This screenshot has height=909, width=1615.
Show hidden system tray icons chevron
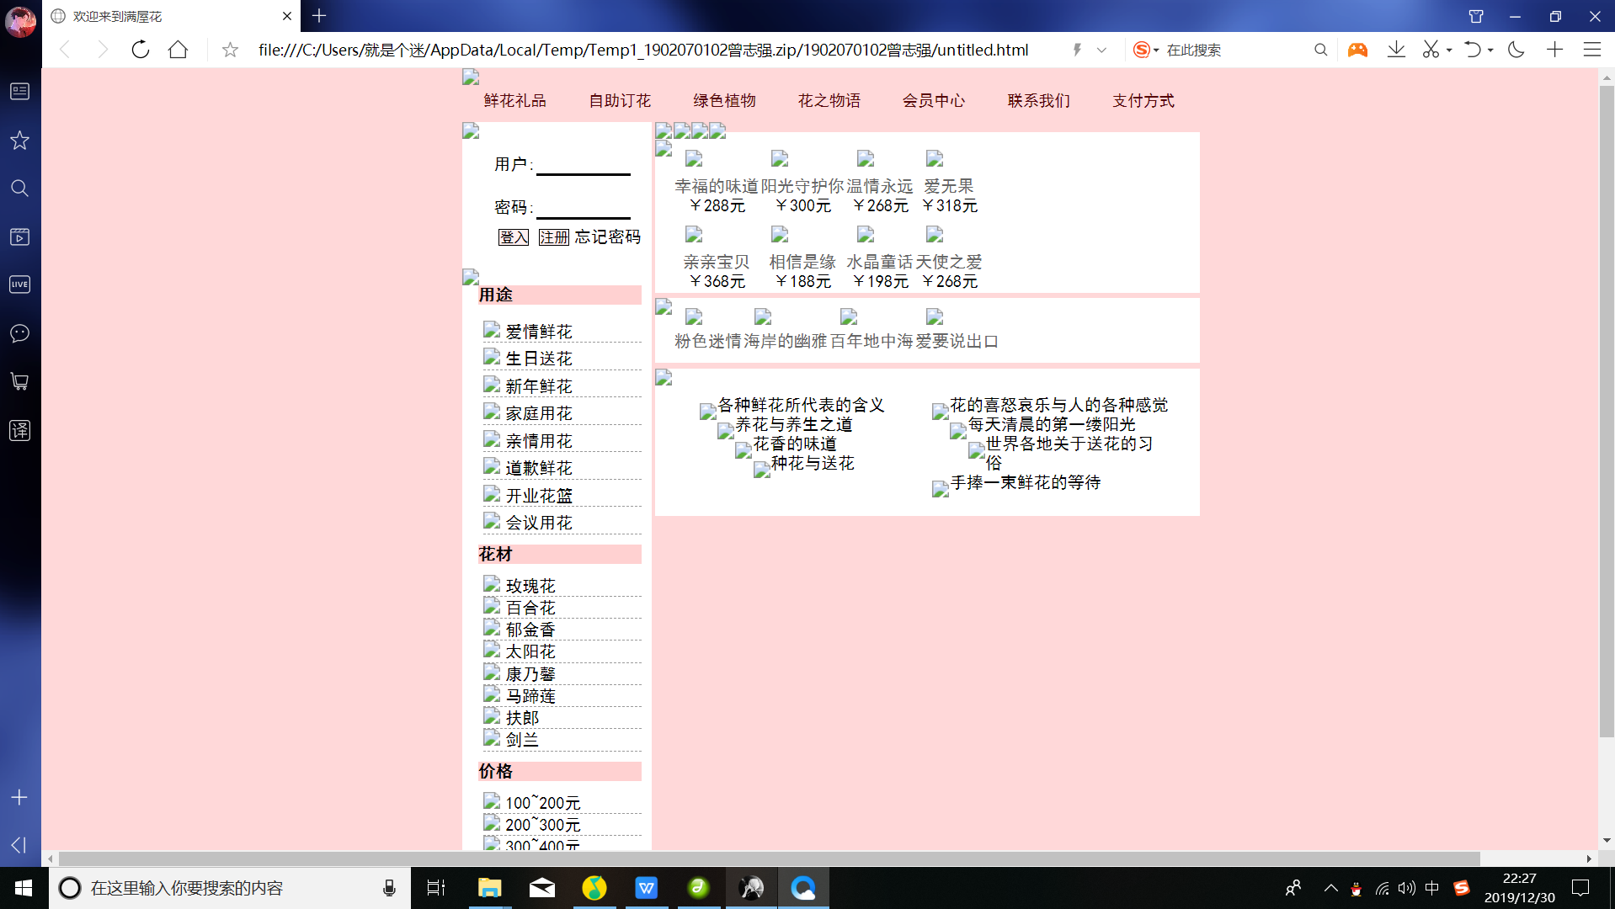point(1330,888)
